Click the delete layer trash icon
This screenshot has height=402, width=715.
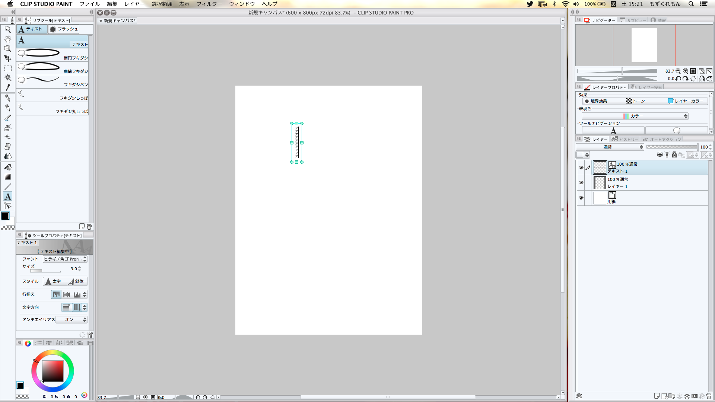[x=709, y=396]
